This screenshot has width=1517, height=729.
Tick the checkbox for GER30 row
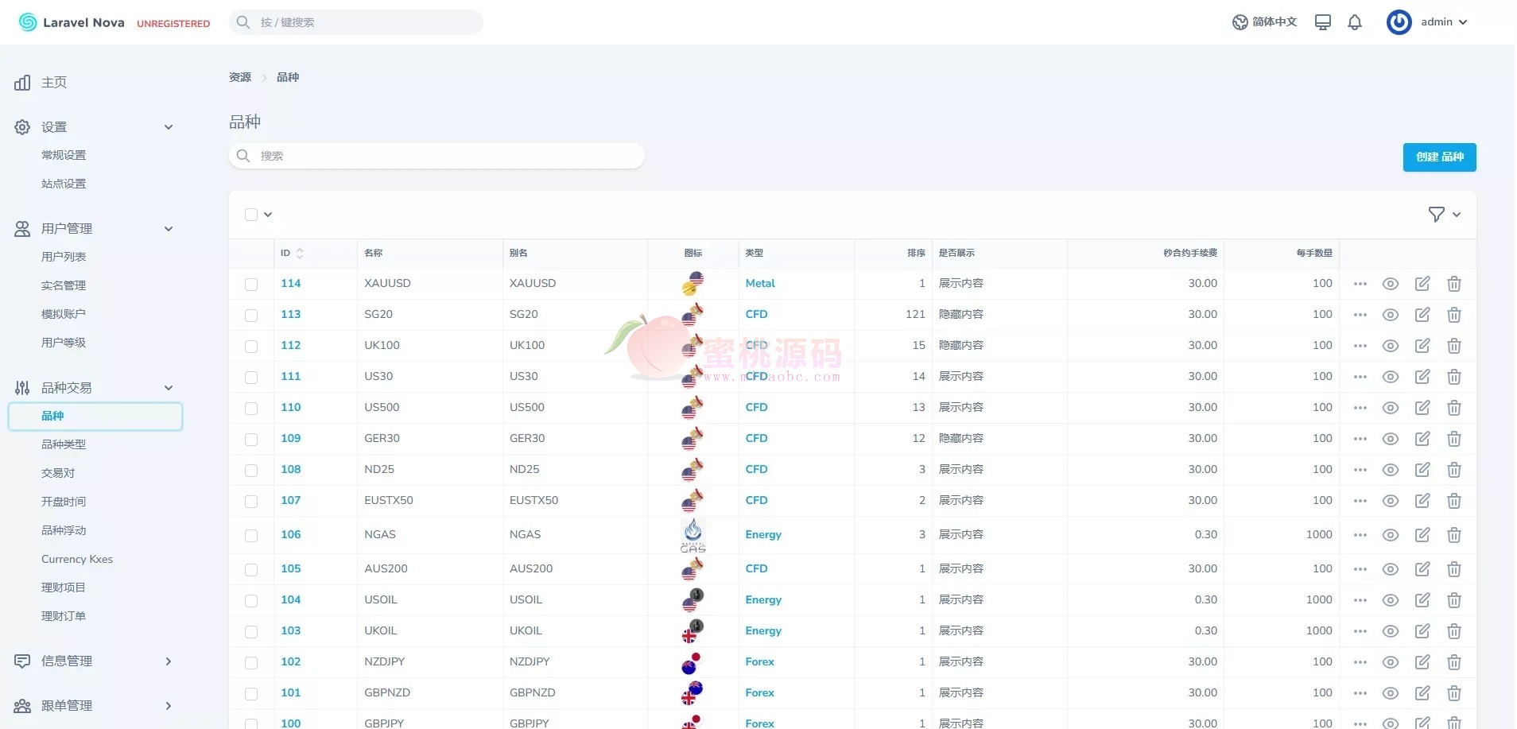251,440
